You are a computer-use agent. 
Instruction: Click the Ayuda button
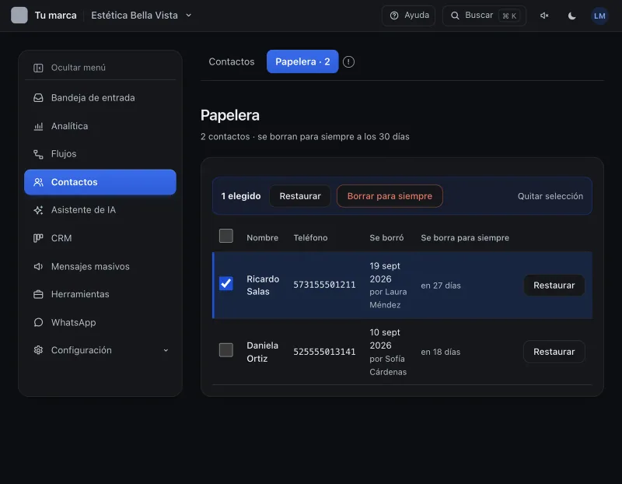(409, 16)
